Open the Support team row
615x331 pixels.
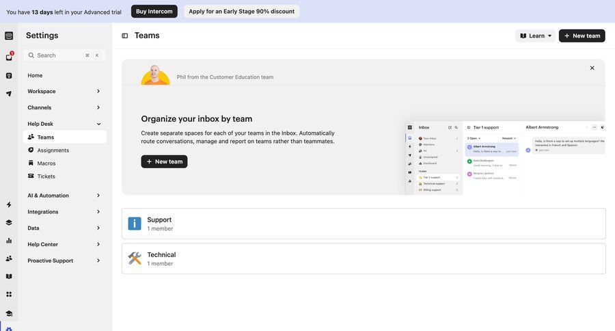364,224
